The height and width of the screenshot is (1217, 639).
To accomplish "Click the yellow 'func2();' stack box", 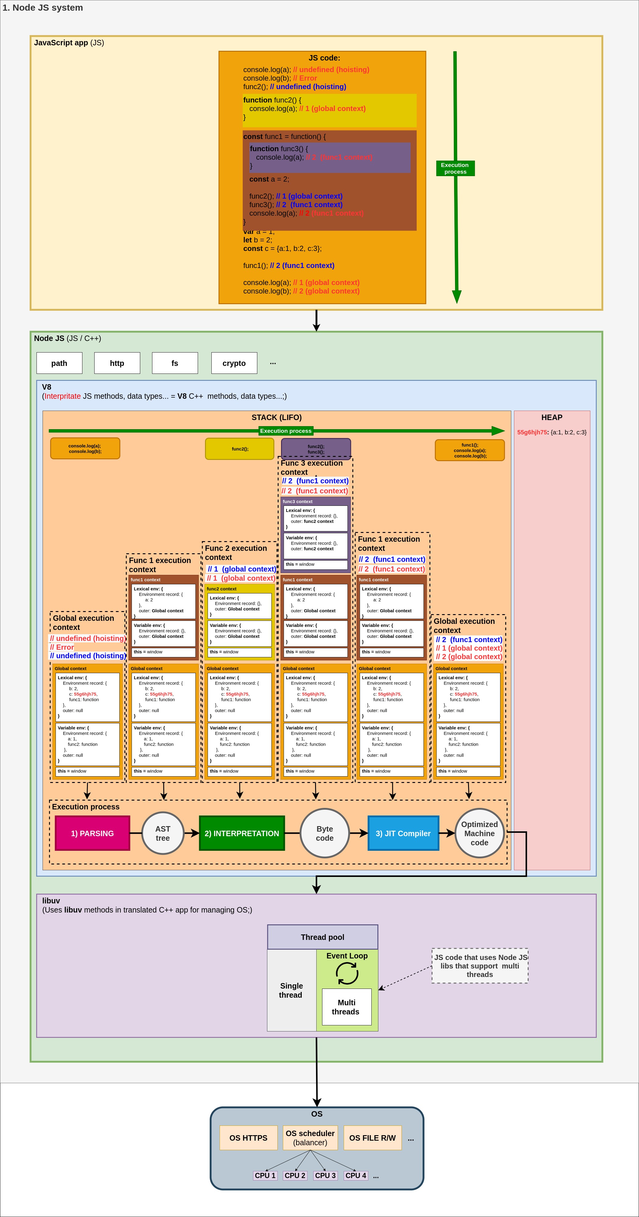I will tap(240, 449).
